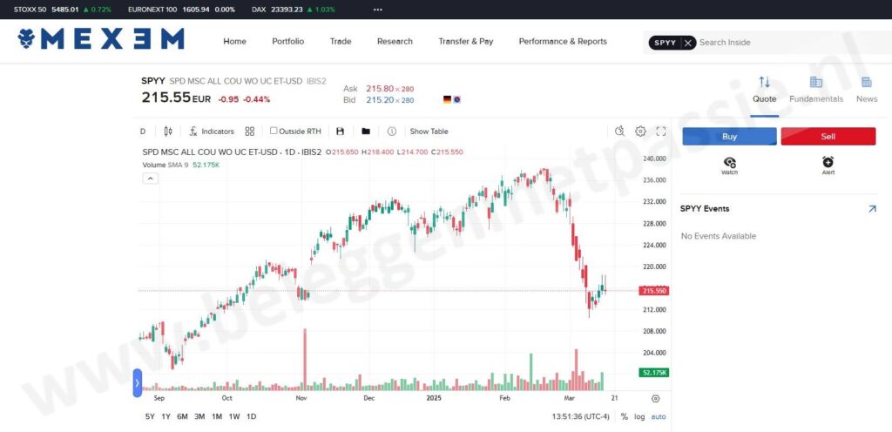Open the D interval dropdown
892x432 pixels.
coord(143,132)
